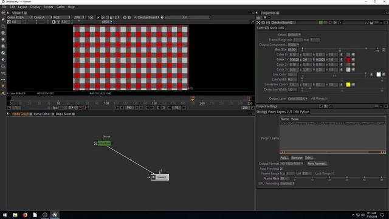Open the alpha channel dropdown Color.A

click(x=43, y=18)
